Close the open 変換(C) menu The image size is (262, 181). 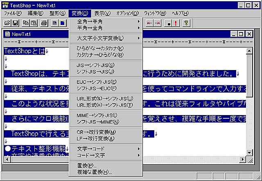tap(80, 14)
